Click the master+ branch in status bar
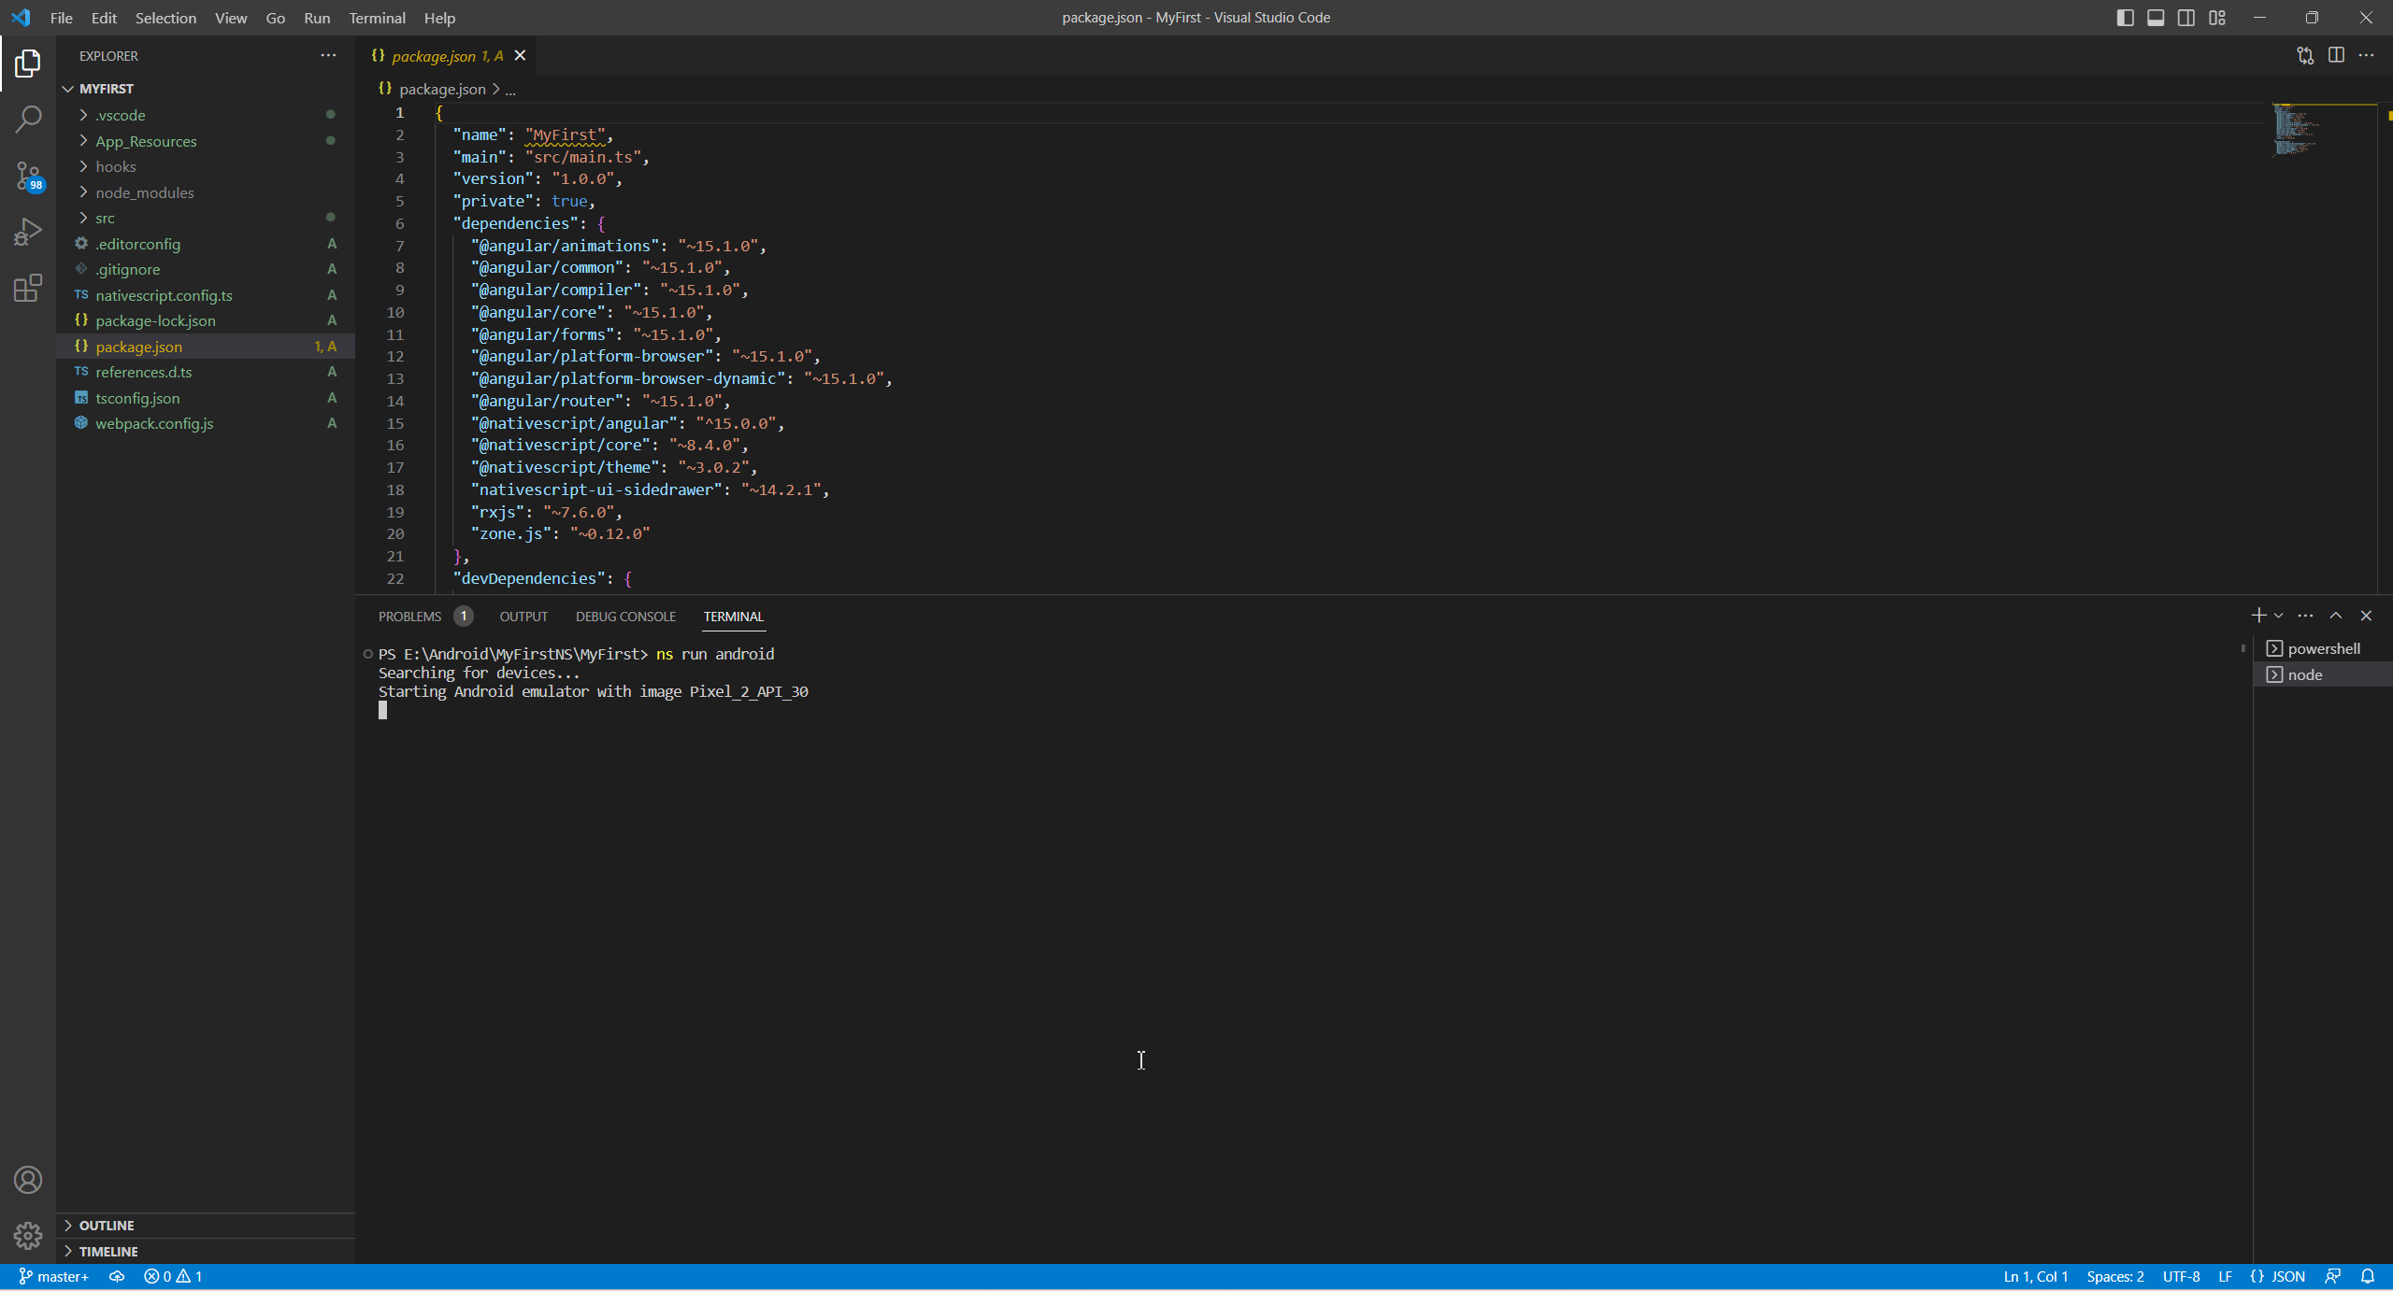Viewport: 2393px width, 1291px height. 54,1276
